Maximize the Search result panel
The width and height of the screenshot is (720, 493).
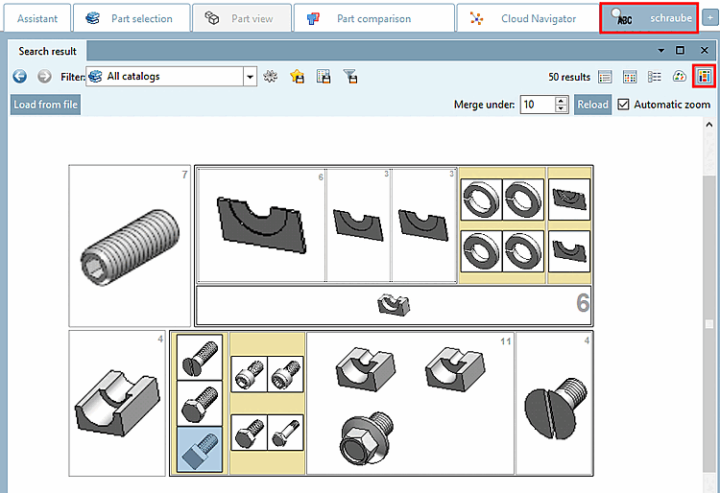coord(680,50)
